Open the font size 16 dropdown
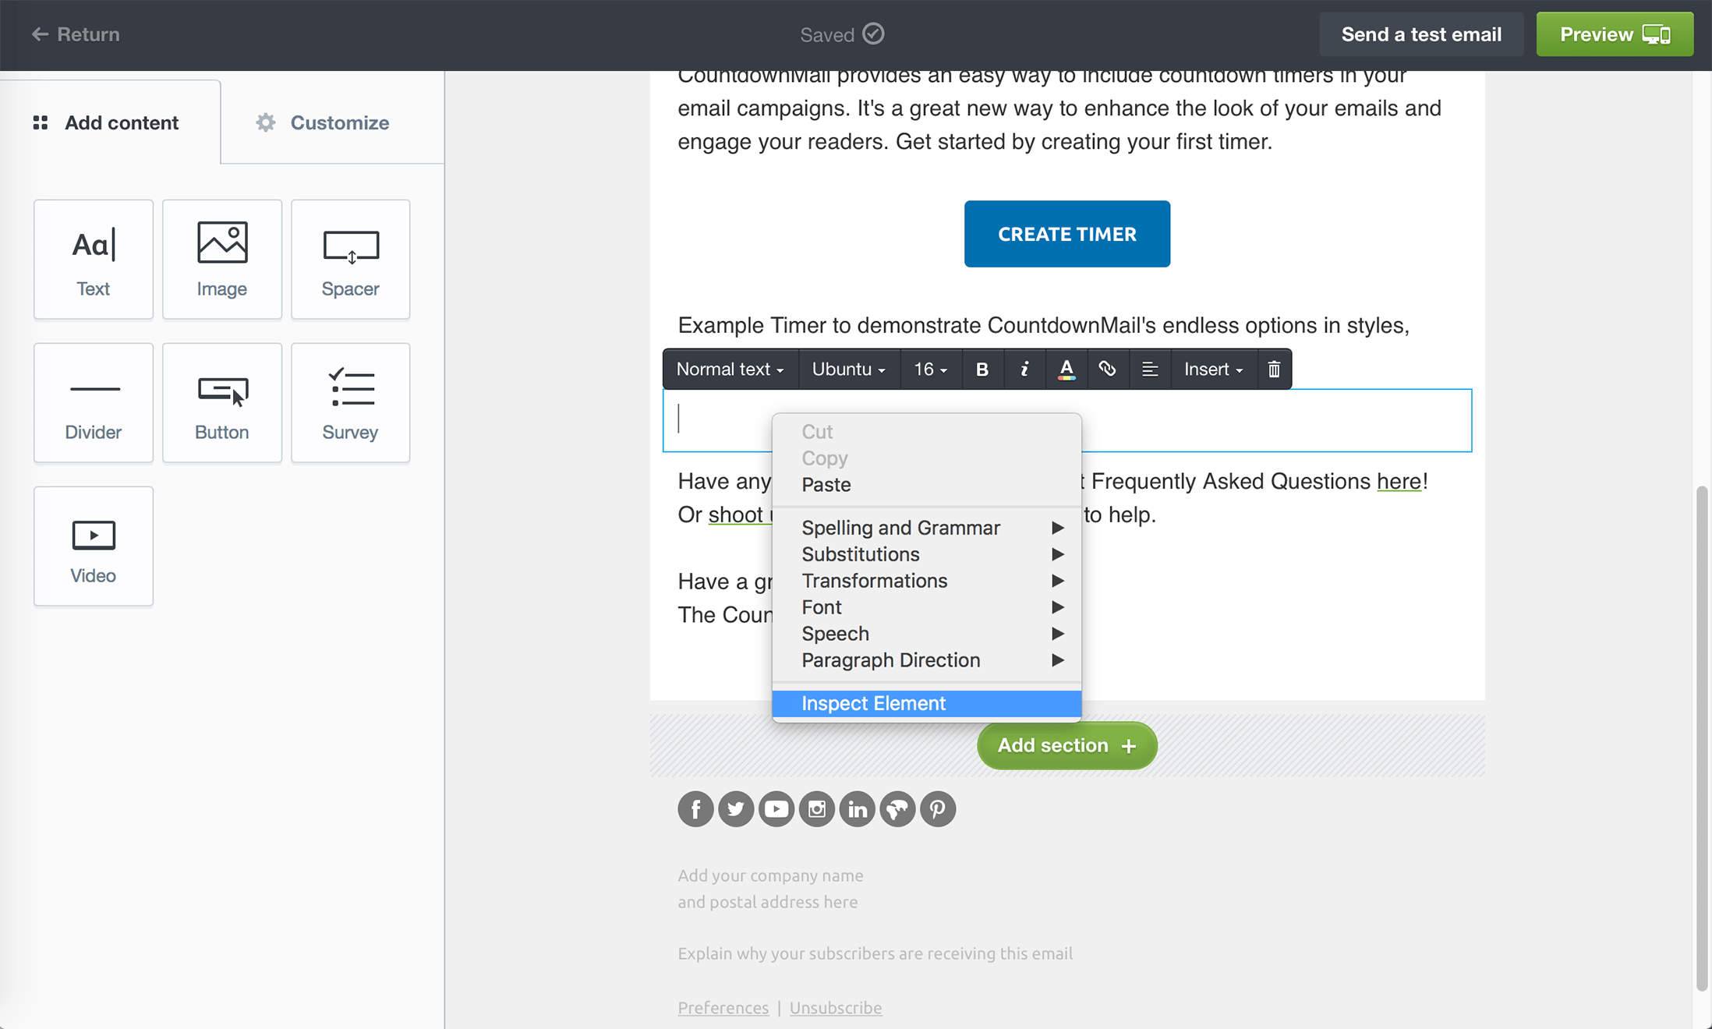Viewport: 1712px width, 1029px height. pos(930,369)
